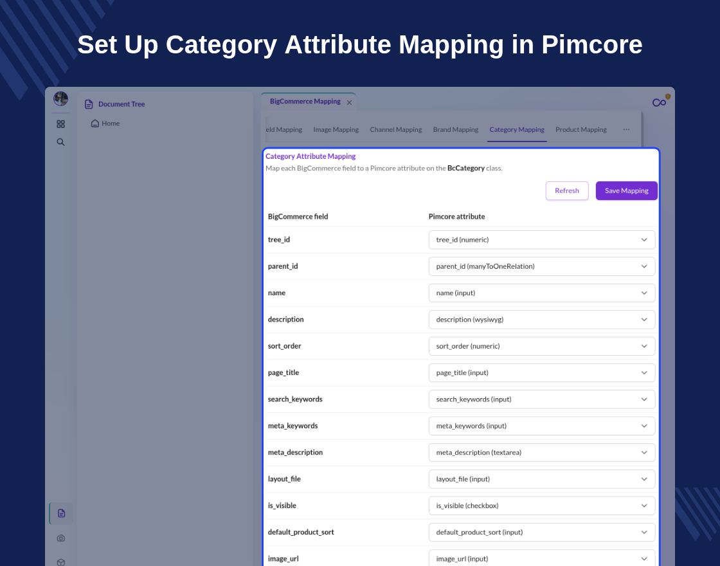The height and width of the screenshot is (566, 720).
Task: Click the page_title field label
Action: tap(283, 372)
